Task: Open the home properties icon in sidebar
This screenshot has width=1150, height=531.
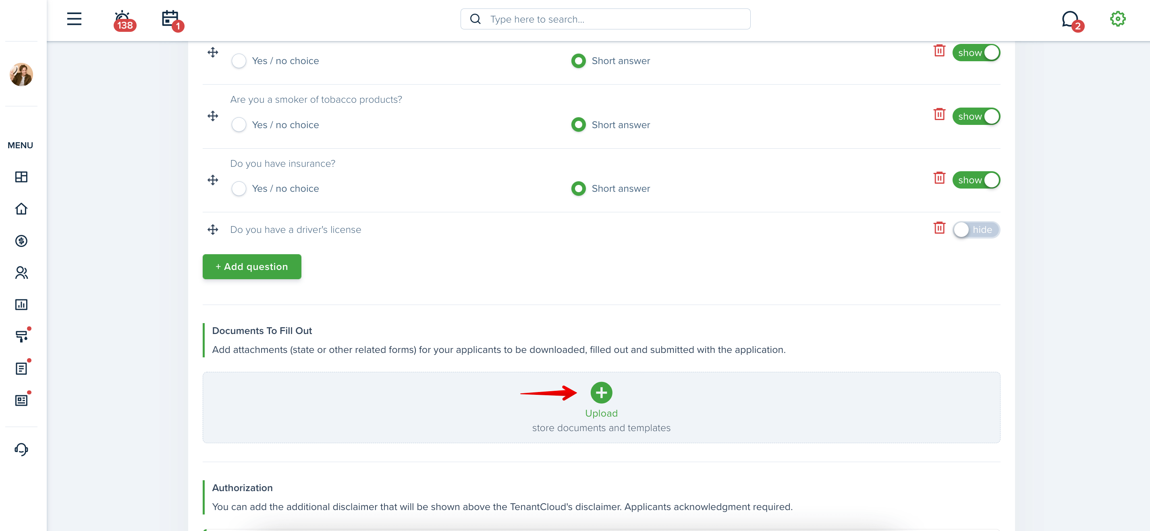Action: (21, 209)
